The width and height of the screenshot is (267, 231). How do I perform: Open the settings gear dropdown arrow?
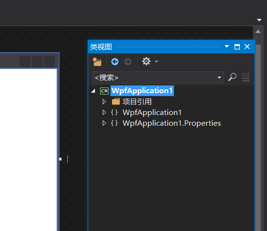pyautogui.click(x=157, y=61)
